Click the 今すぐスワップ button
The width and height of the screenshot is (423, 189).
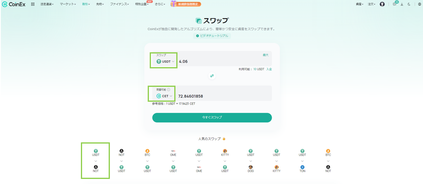click(x=212, y=117)
